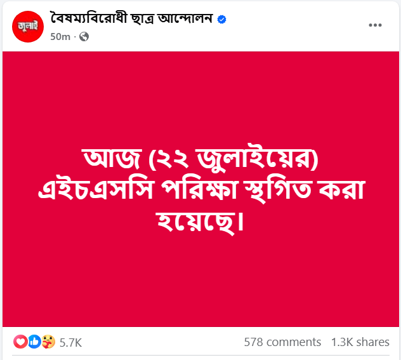The width and height of the screenshot is (401, 360).
Task: Click the globe public audience icon
Action: 84,37
